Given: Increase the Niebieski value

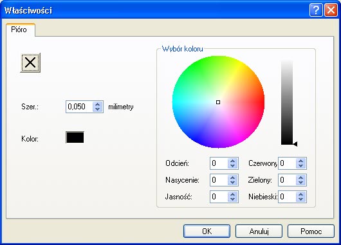Looking at the screenshot, I should [300, 195].
